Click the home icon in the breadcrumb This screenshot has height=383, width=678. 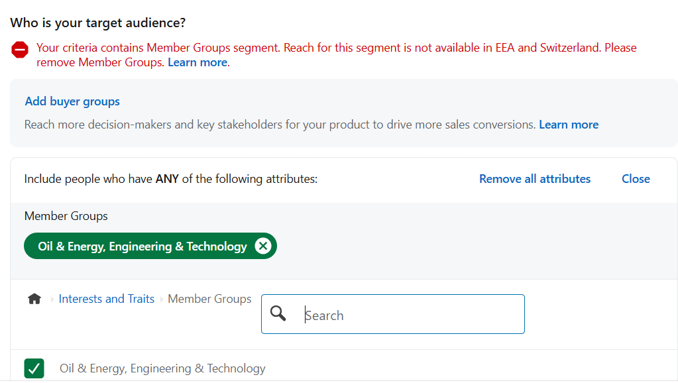click(34, 299)
